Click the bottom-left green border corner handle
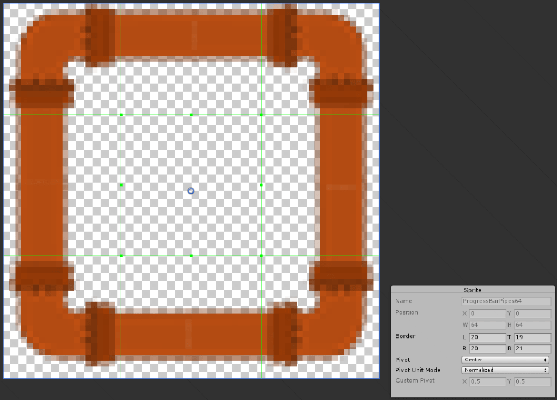The image size is (557, 400). pos(121,255)
